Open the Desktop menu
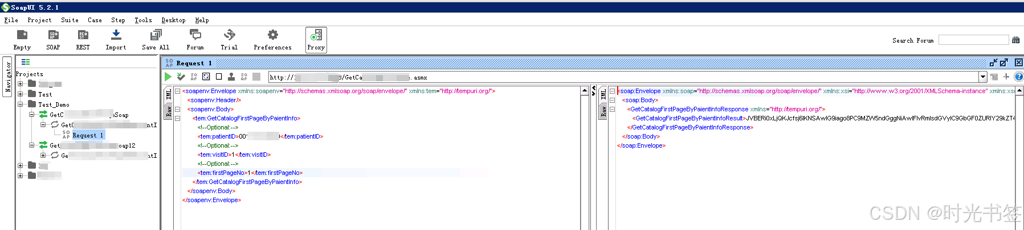Viewport: 1024px width, 230px height. pyautogui.click(x=173, y=20)
